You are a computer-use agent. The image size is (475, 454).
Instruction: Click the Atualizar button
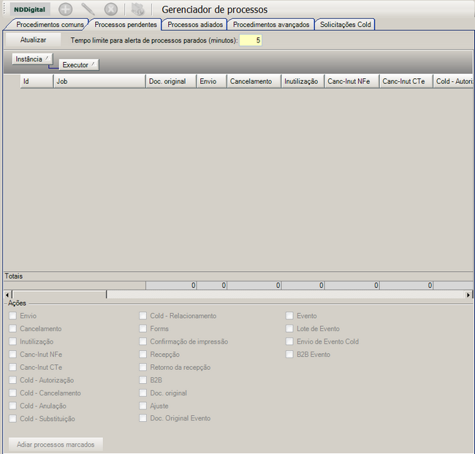(x=34, y=40)
